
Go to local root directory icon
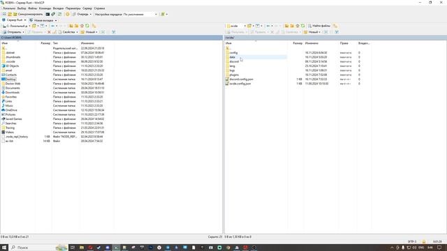76,26
